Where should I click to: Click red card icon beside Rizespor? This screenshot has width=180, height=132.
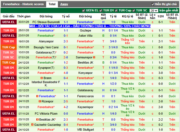pos(40,101)
